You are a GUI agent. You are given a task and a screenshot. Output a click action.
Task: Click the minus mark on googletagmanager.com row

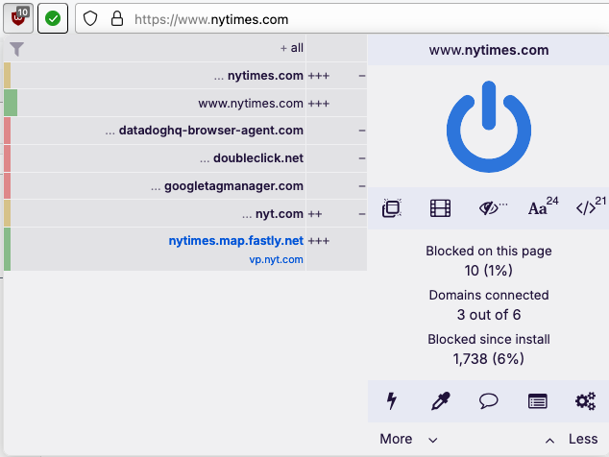click(x=362, y=186)
